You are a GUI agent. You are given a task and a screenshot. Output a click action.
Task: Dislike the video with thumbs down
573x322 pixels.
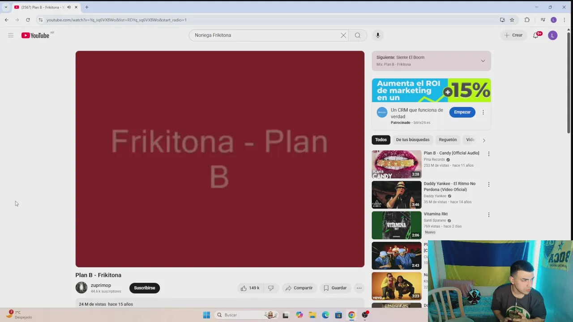coord(271,288)
